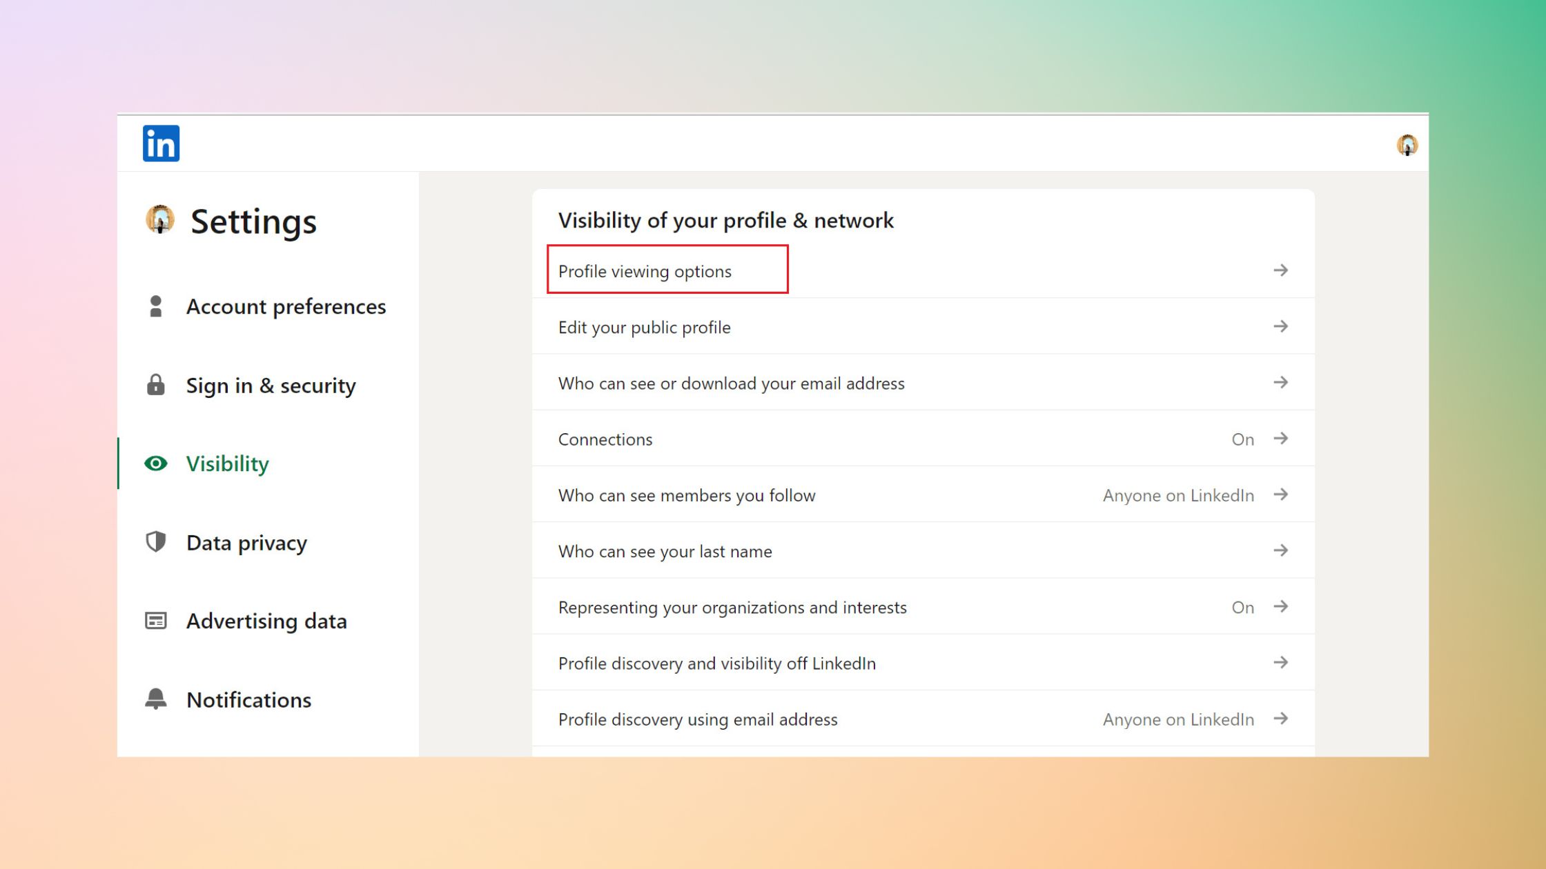The width and height of the screenshot is (1546, 869).
Task: Click the LinkedIn logo icon
Action: tap(161, 143)
